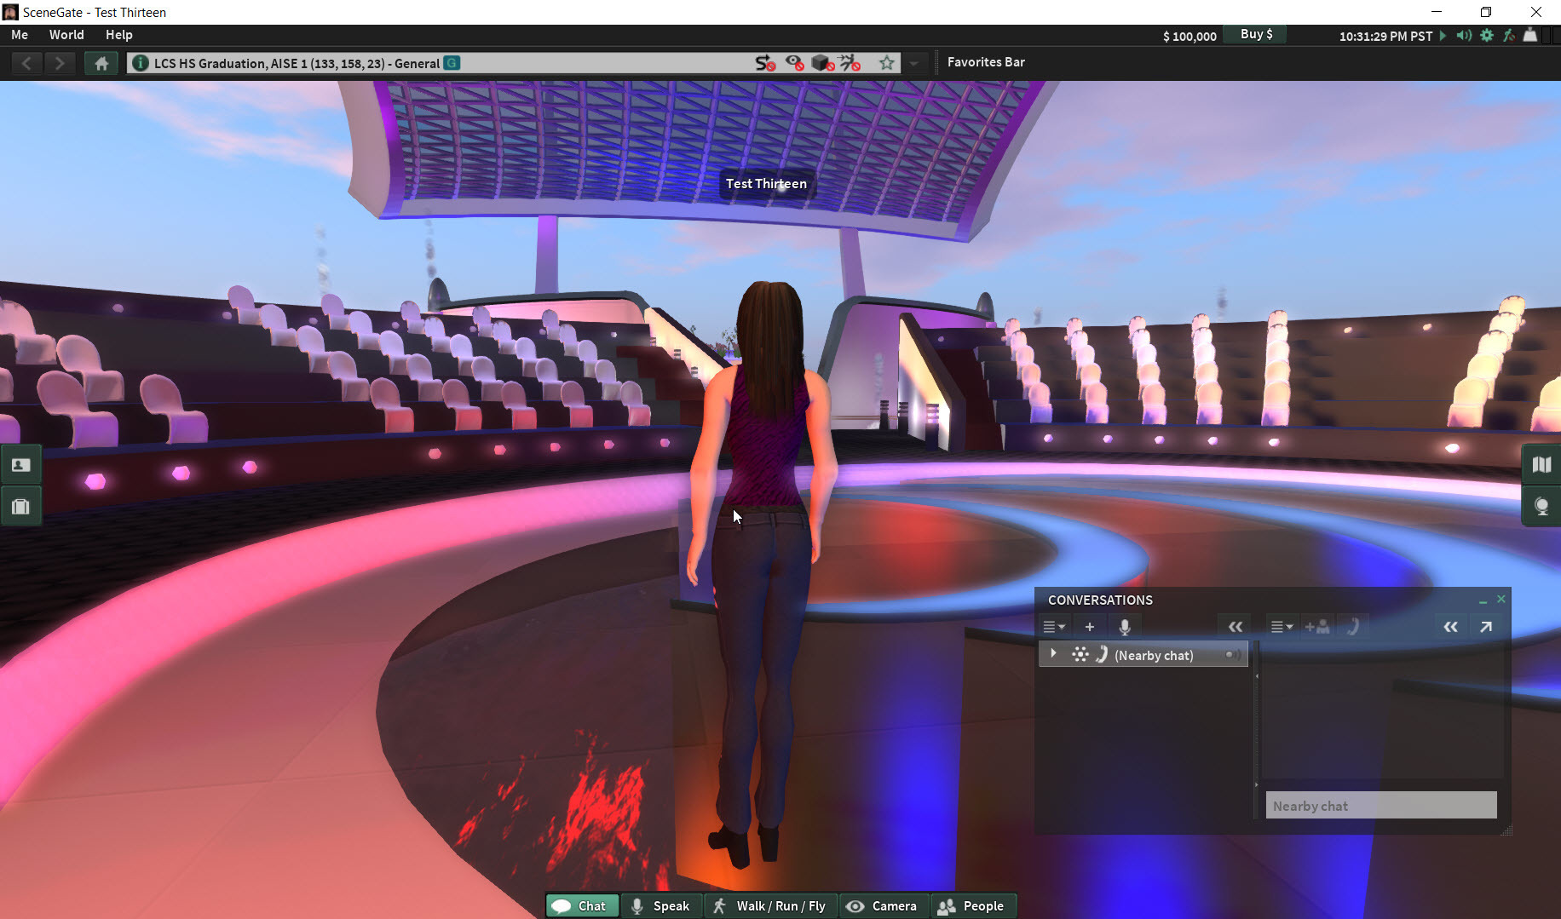Select the microphone icon on the right edge
This screenshot has height=919, width=1561.
point(1541,506)
